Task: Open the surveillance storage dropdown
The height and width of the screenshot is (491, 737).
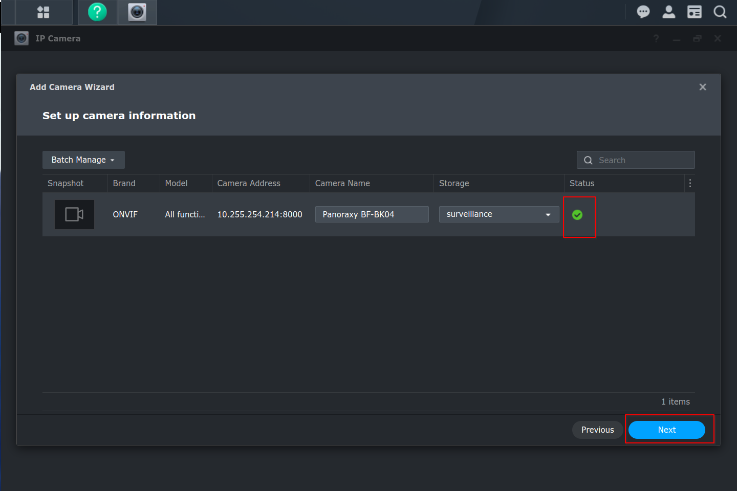Action: [498, 214]
